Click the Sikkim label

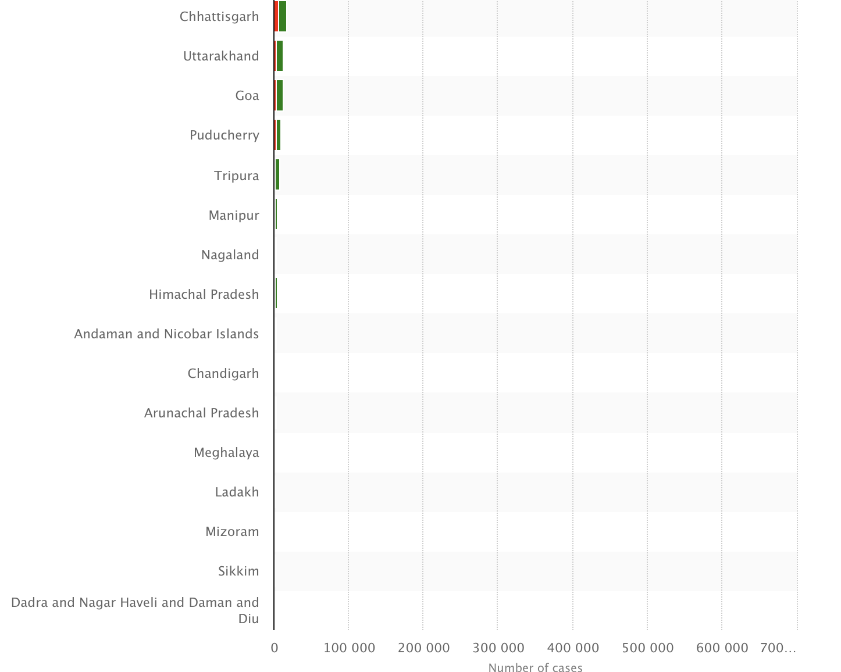pyautogui.click(x=238, y=571)
